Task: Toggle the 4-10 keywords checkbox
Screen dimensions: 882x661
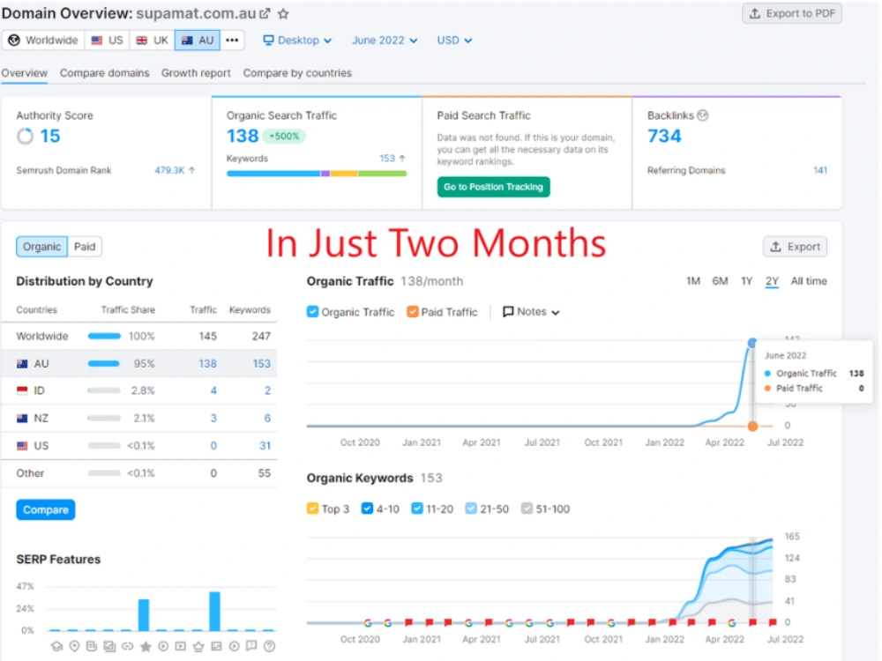Action: click(x=367, y=509)
